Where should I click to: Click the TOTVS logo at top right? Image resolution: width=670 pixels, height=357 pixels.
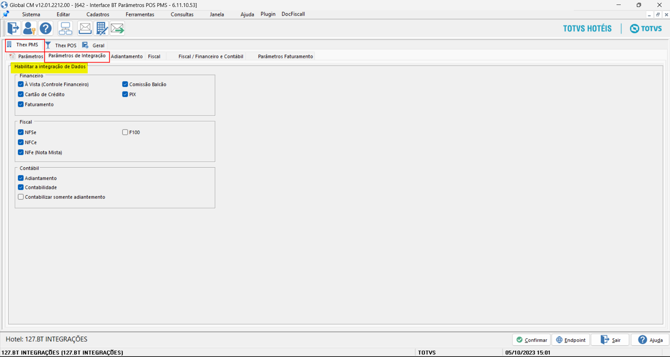tap(646, 28)
